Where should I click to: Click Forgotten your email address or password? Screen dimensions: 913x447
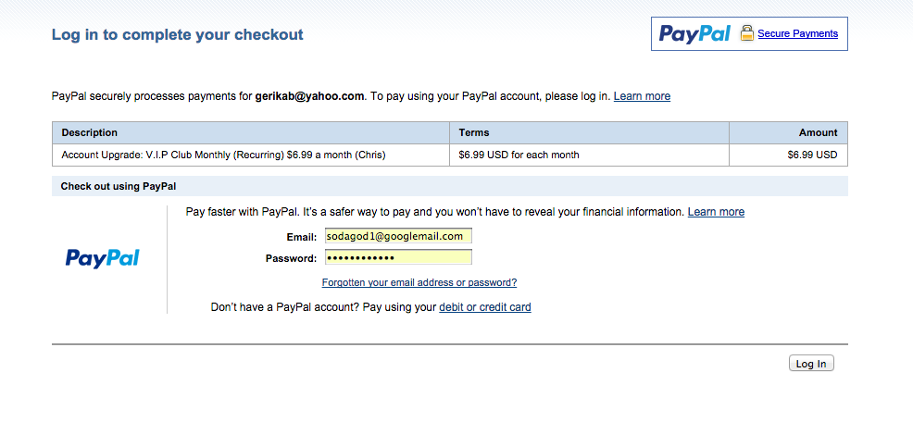click(x=419, y=282)
